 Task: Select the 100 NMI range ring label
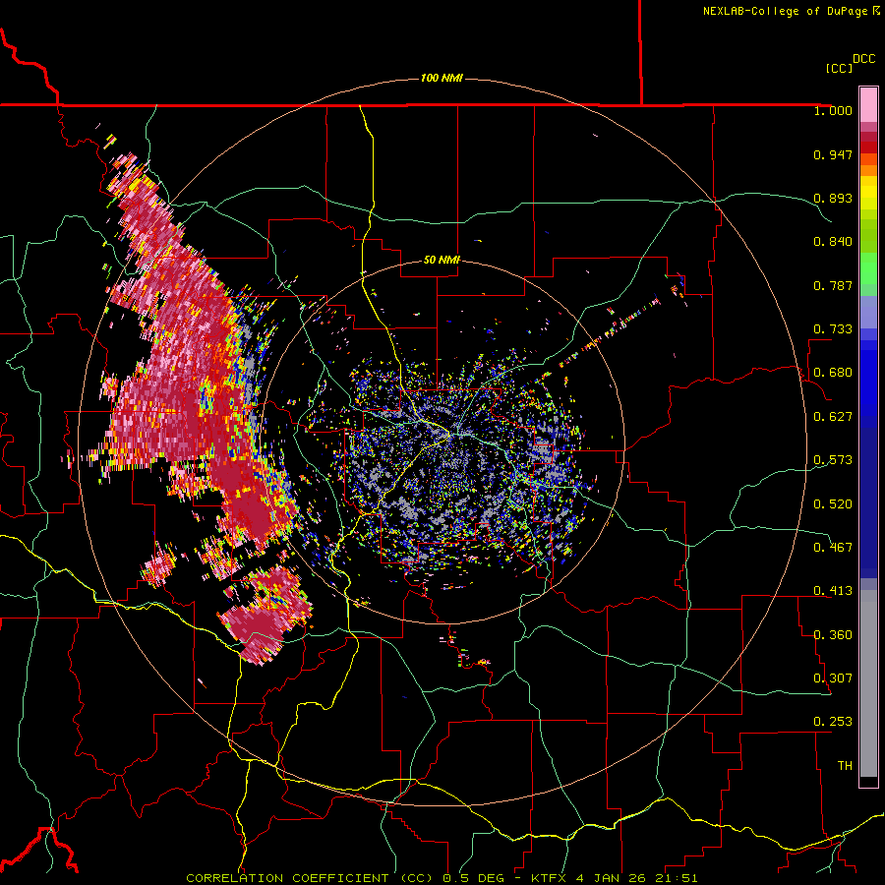pyautogui.click(x=442, y=78)
